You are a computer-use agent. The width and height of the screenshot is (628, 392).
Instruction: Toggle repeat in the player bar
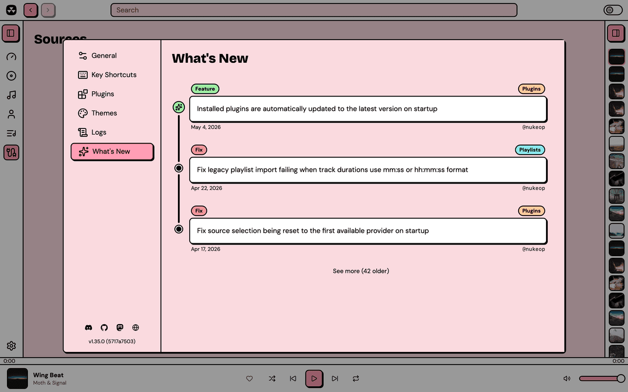pos(356,379)
